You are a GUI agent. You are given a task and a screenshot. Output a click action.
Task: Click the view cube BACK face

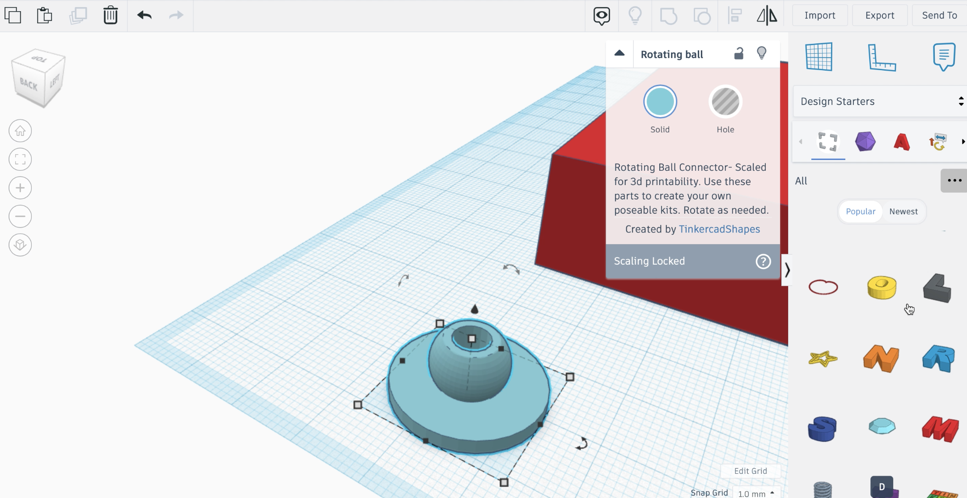tap(28, 84)
